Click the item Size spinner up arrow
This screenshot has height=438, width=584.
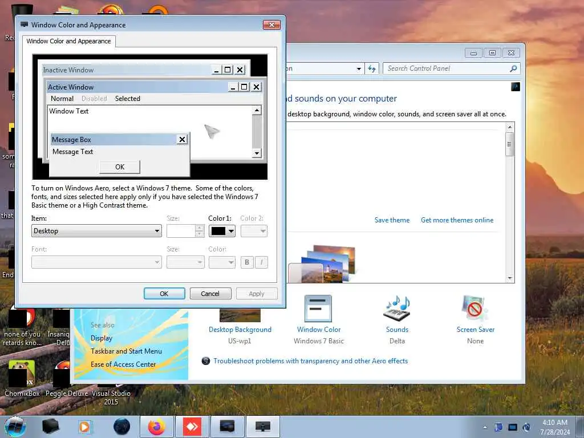(199, 228)
